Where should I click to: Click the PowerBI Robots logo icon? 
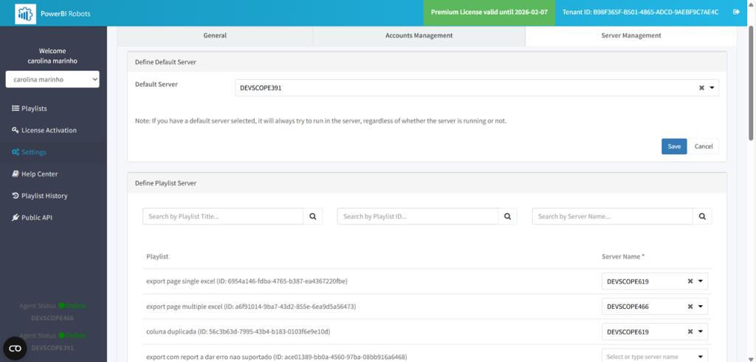pos(26,13)
